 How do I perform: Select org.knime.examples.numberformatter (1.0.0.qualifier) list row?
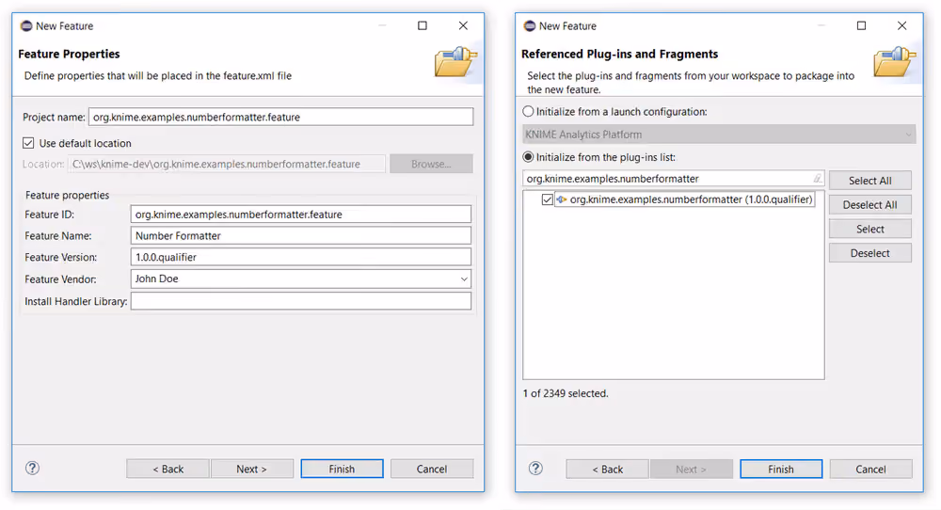(x=685, y=199)
